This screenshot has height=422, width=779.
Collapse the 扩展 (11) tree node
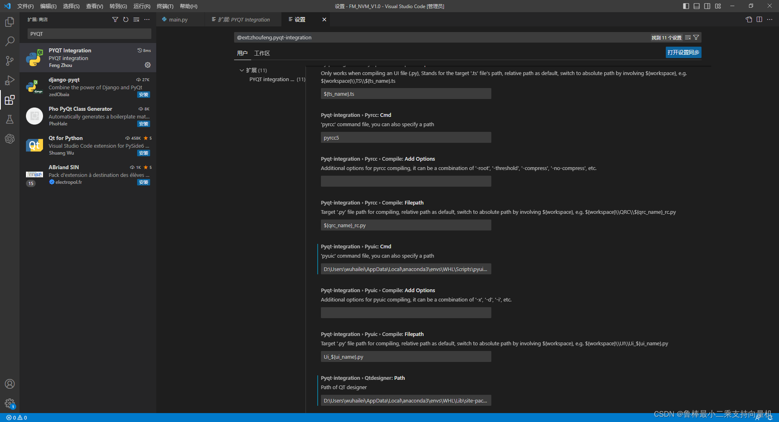pos(242,70)
